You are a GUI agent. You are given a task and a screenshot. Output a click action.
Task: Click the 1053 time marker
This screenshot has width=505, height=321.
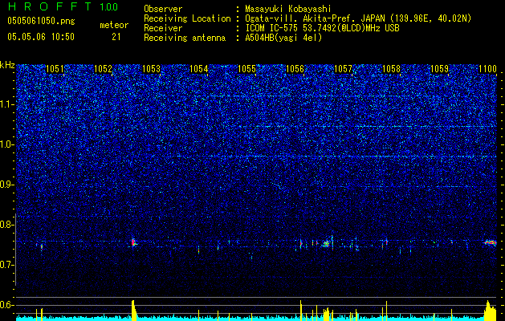151,69
